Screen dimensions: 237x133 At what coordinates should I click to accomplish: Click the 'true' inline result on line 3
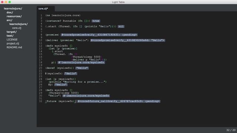96,21
